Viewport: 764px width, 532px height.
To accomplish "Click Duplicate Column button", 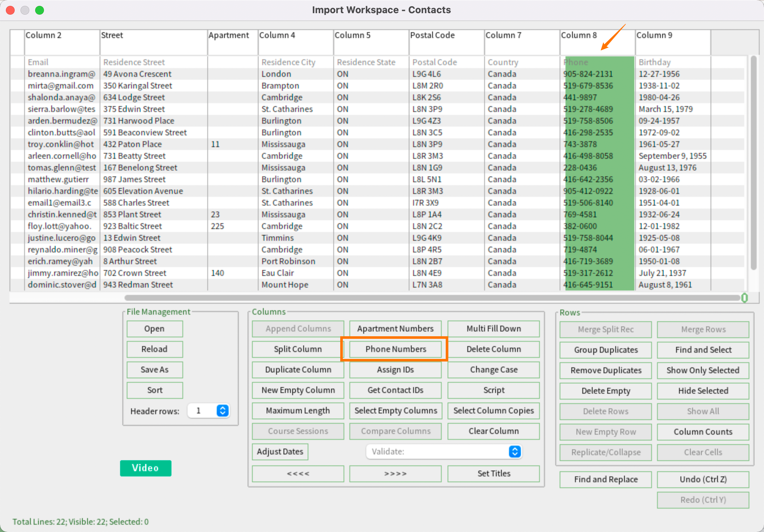I will coord(298,370).
